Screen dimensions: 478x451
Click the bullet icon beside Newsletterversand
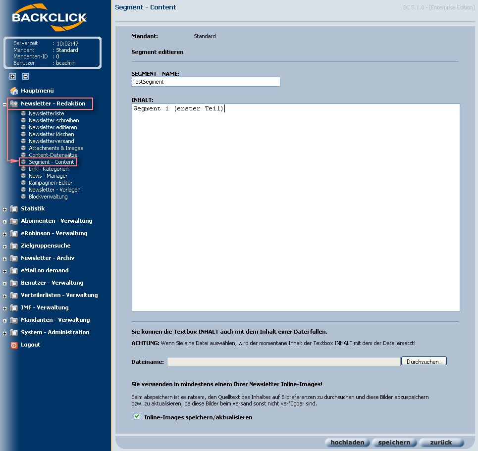pyautogui.click(x=23, y=141)
